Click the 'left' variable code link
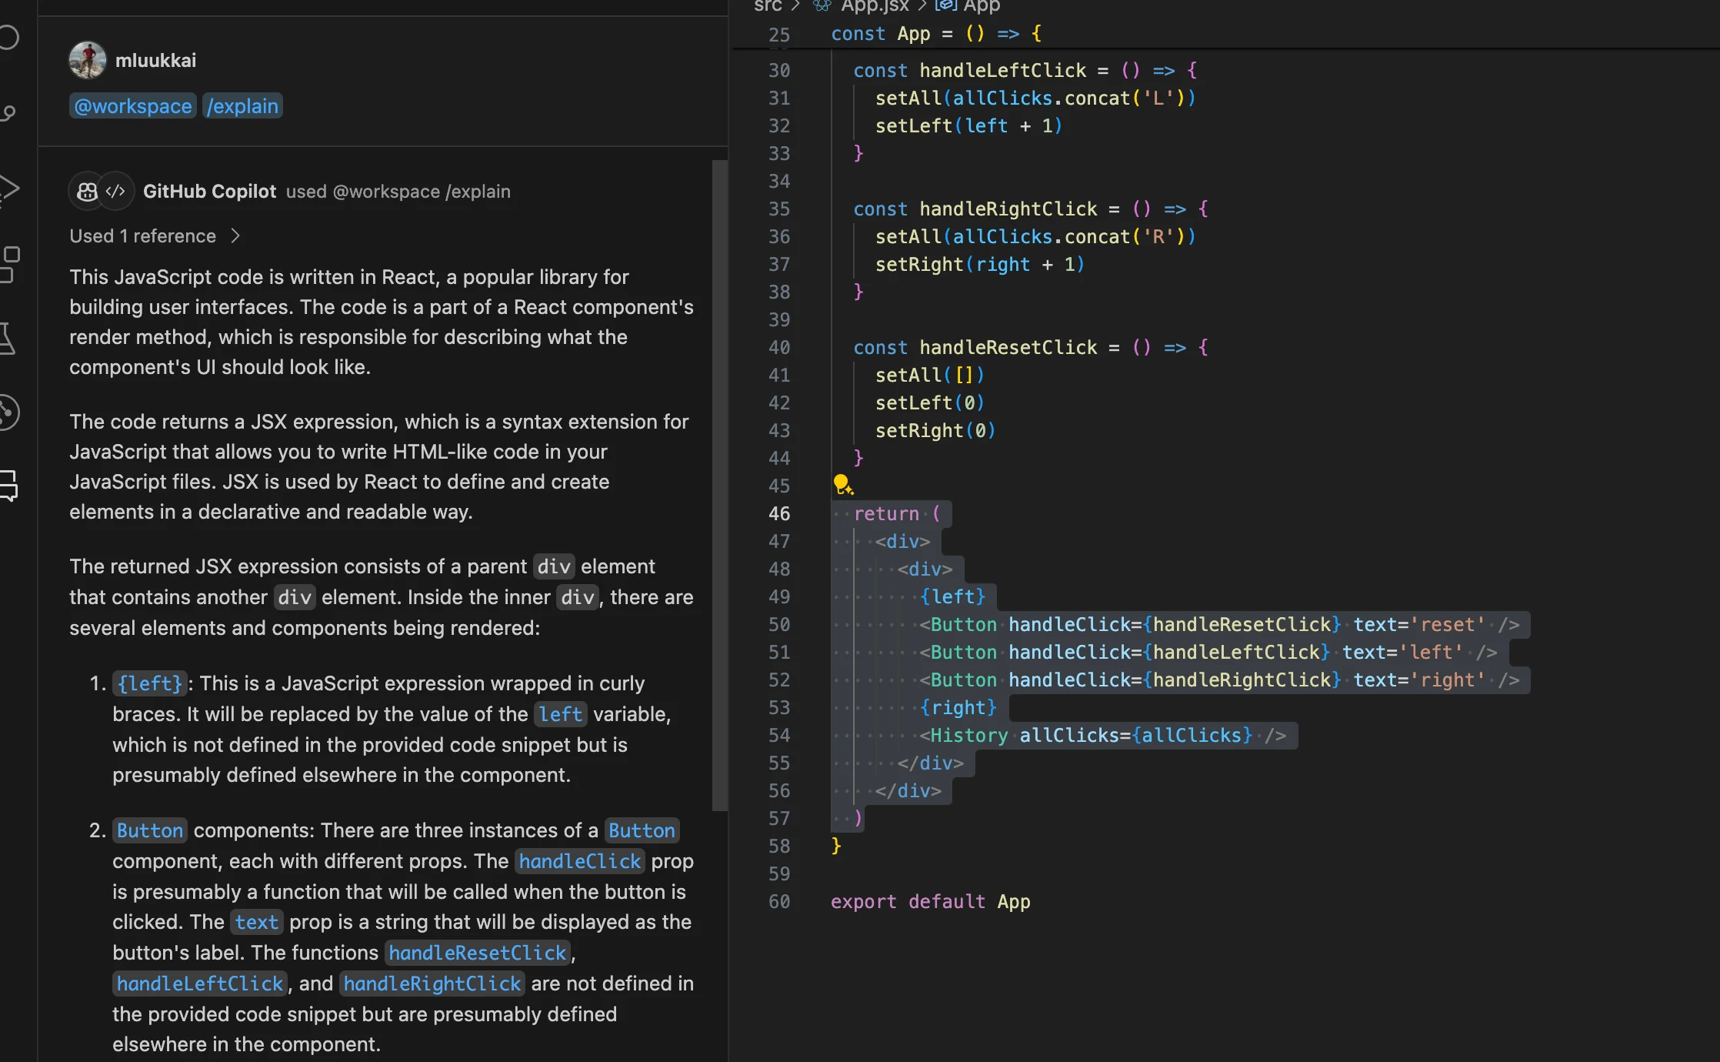 pos(560,714)
